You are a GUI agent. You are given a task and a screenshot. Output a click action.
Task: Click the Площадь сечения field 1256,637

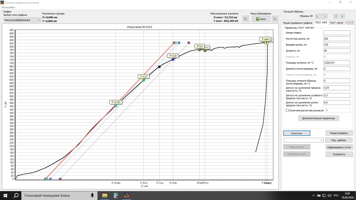tap(337, 63)
